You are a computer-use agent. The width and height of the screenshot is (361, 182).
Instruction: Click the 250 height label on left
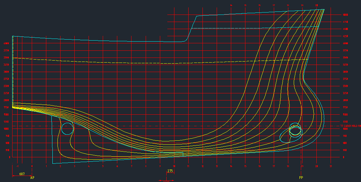pyautogui.click(x=7, y=150)
